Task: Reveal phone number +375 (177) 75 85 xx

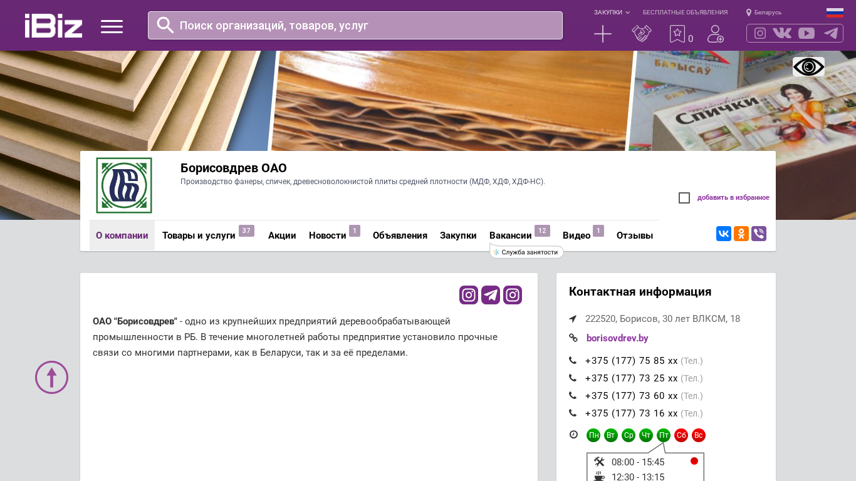Action: coord(631,361)
